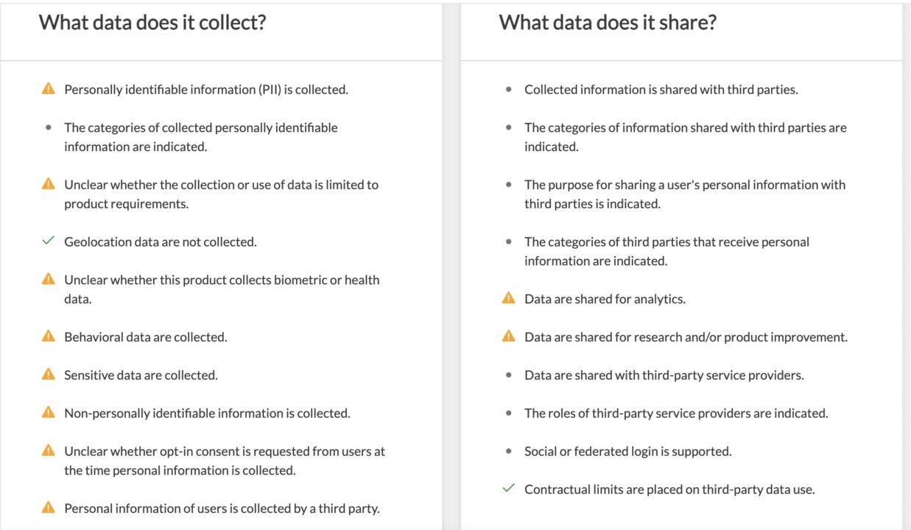Click the green checkmark beside Geolocation data
The height and width of the screenshot is (530, 911).
49,241
